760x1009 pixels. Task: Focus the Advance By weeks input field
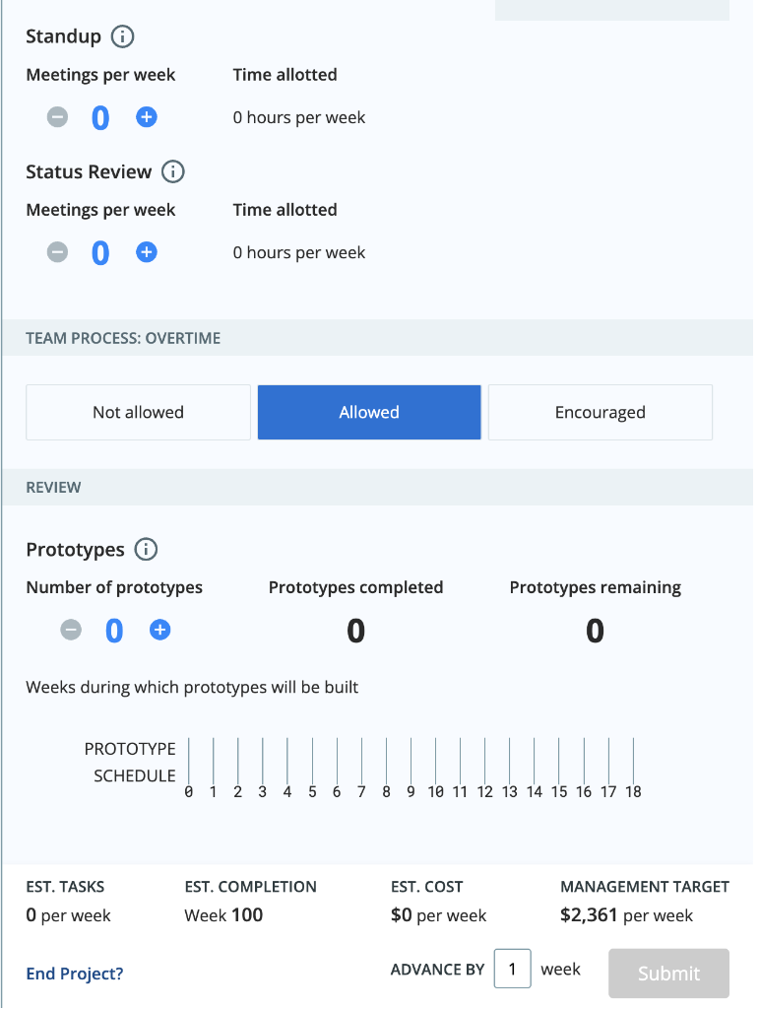pos(513,969)
